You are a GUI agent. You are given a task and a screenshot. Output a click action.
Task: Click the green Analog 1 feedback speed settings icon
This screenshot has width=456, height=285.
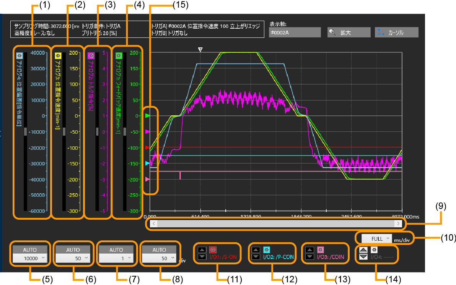click(119, 55)
